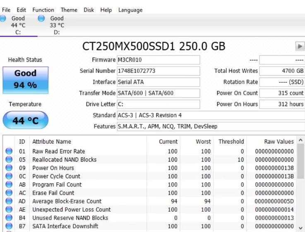Click the scrollbar down arrow in attribute list
This screenshot has height=232, width=305.
[x=300, y=227]
